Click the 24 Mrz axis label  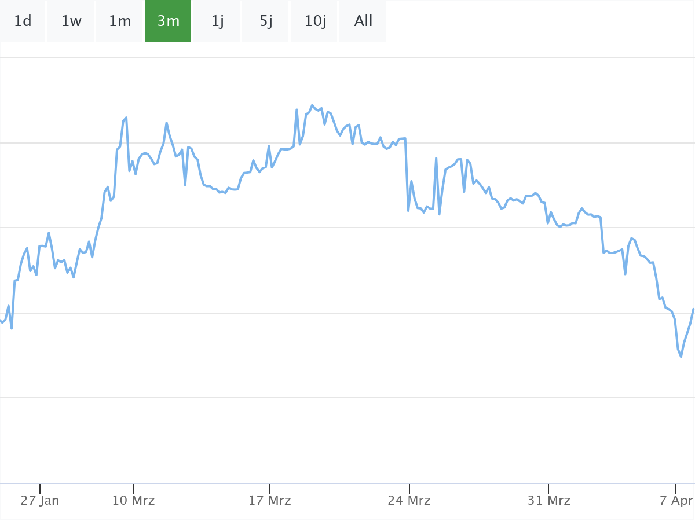[x=409, y=501]
